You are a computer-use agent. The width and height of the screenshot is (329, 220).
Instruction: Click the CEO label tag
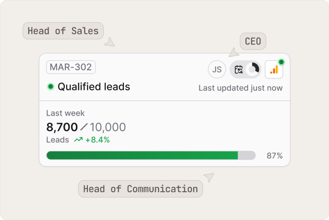(253, 42)
